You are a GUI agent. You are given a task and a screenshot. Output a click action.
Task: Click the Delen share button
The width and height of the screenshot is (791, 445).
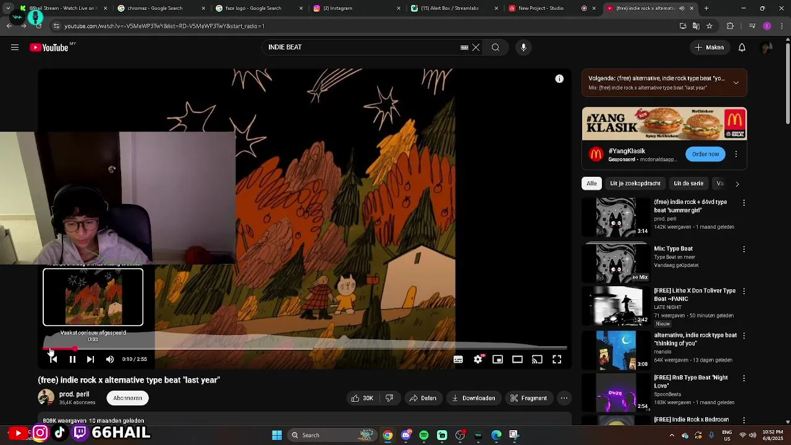[x=423, y=398]
